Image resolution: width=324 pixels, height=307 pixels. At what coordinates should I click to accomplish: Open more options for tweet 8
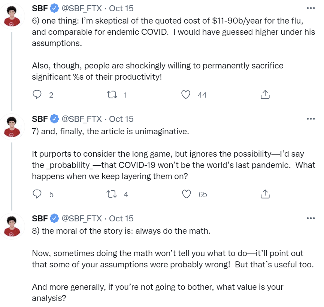[x=311, y=218]
